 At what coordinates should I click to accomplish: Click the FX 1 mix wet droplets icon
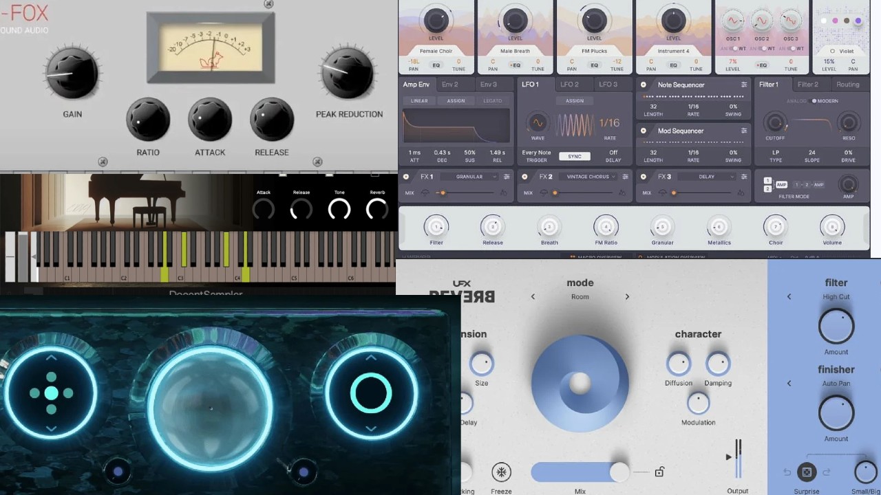pyautogui.click(x=504, y=193)
